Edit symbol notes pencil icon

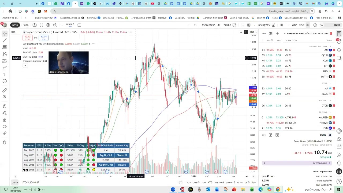click(x=270, y=135)
